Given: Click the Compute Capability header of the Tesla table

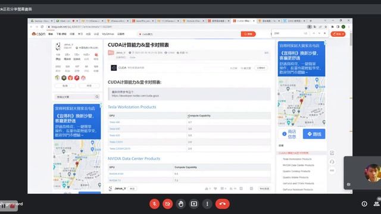Looking at the screenshot, I should 199,116.
